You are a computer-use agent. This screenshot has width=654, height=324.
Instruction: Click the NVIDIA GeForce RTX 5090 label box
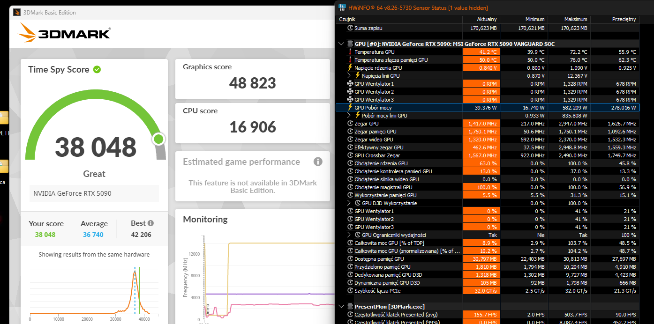click(x=94, y=193)
